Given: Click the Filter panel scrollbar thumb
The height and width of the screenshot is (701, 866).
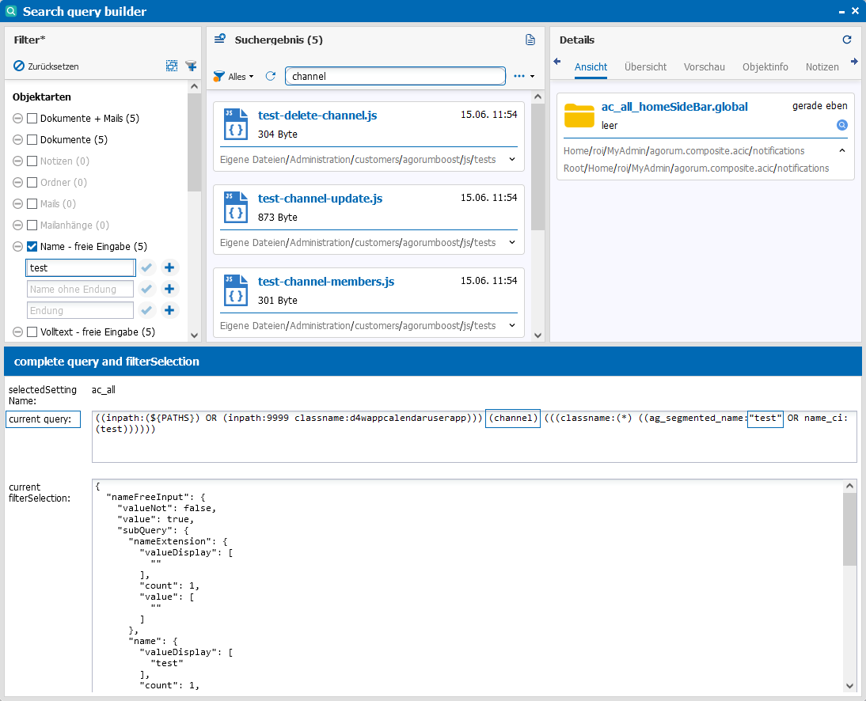Looking at the screenshot, I should coord(194,142).
